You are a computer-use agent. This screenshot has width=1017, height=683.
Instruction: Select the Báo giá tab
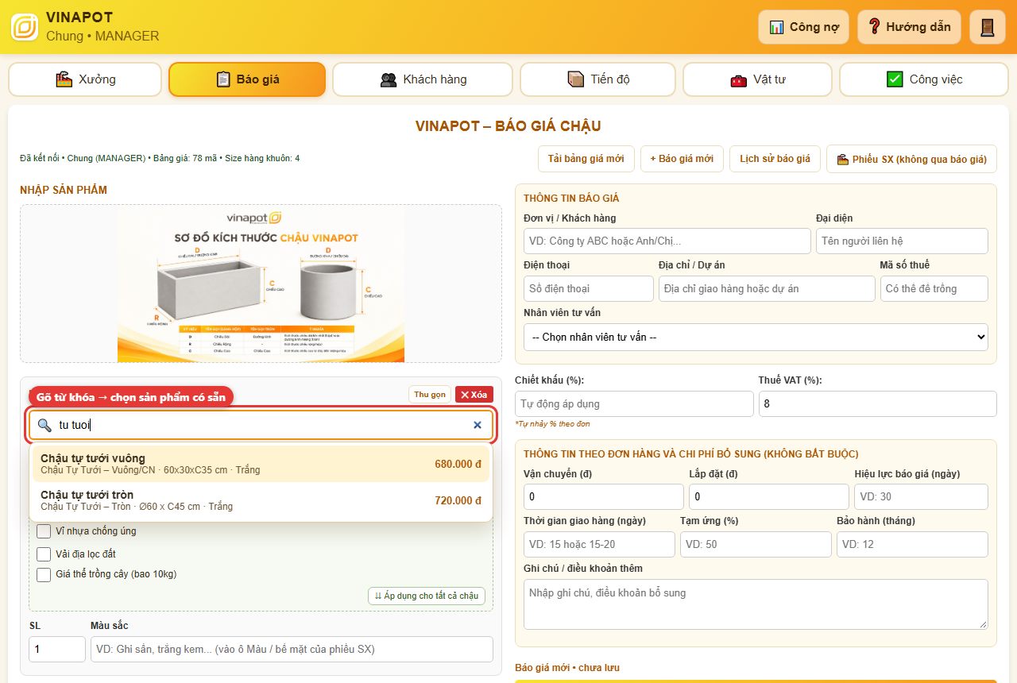[x=247, y=79]
